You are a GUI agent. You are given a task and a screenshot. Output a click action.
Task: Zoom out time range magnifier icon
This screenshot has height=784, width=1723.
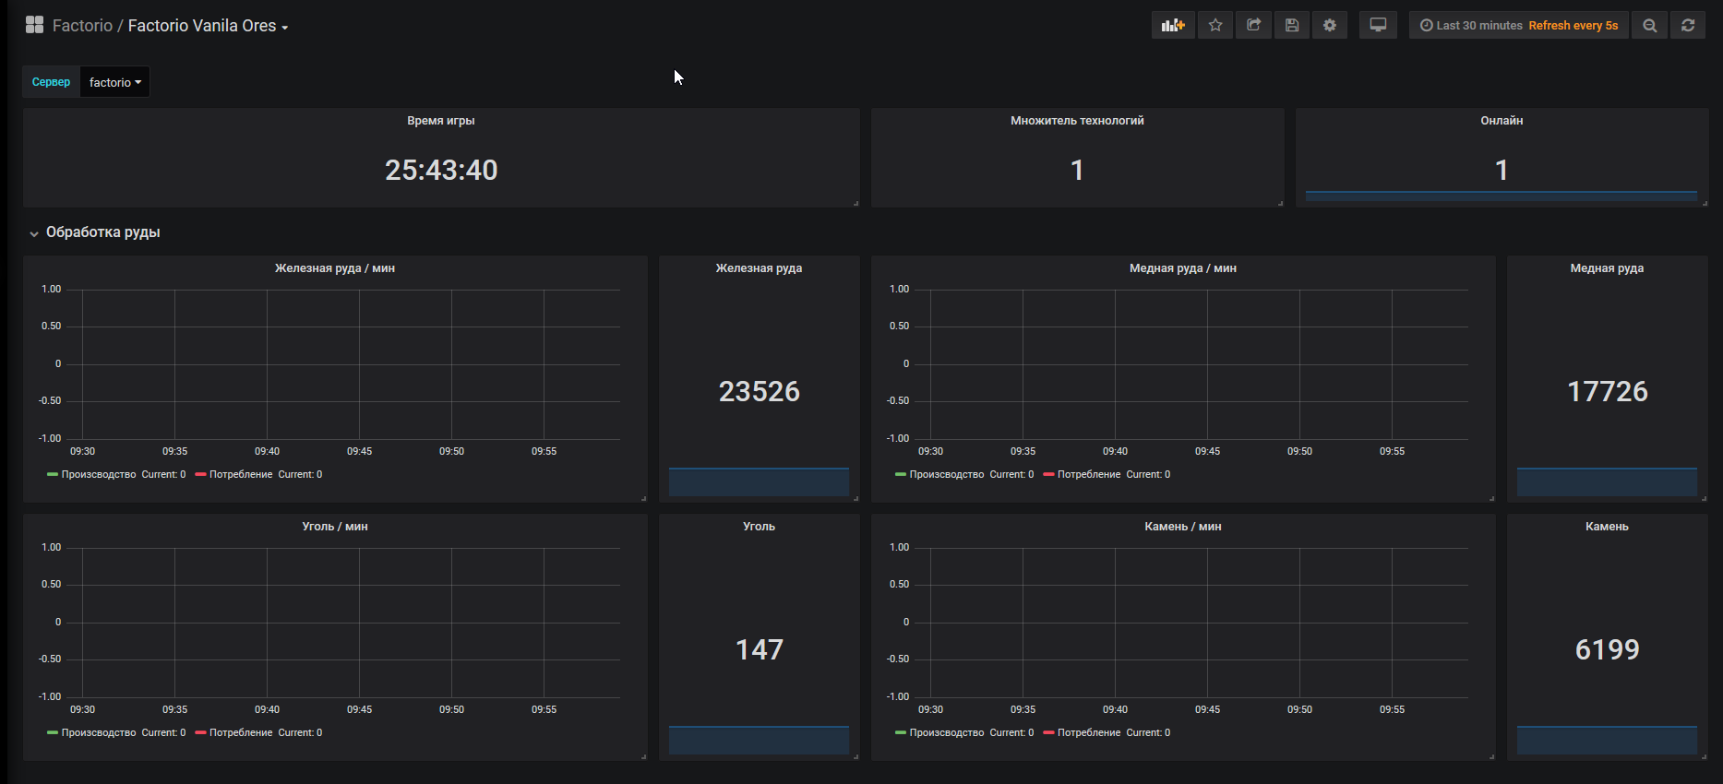(1650, 26)
